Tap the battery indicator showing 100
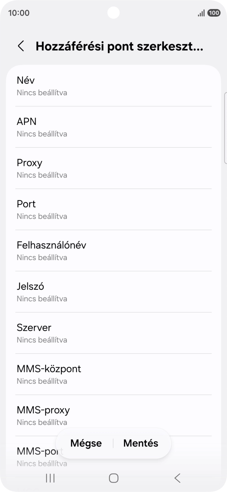 214,13
